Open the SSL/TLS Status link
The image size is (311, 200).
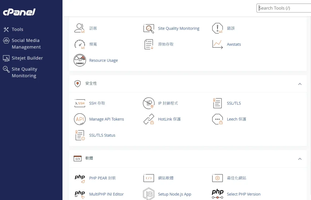tap(102, 135)
